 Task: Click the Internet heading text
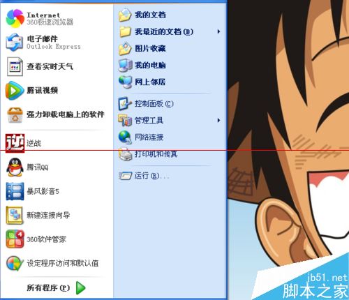point(43,15)
